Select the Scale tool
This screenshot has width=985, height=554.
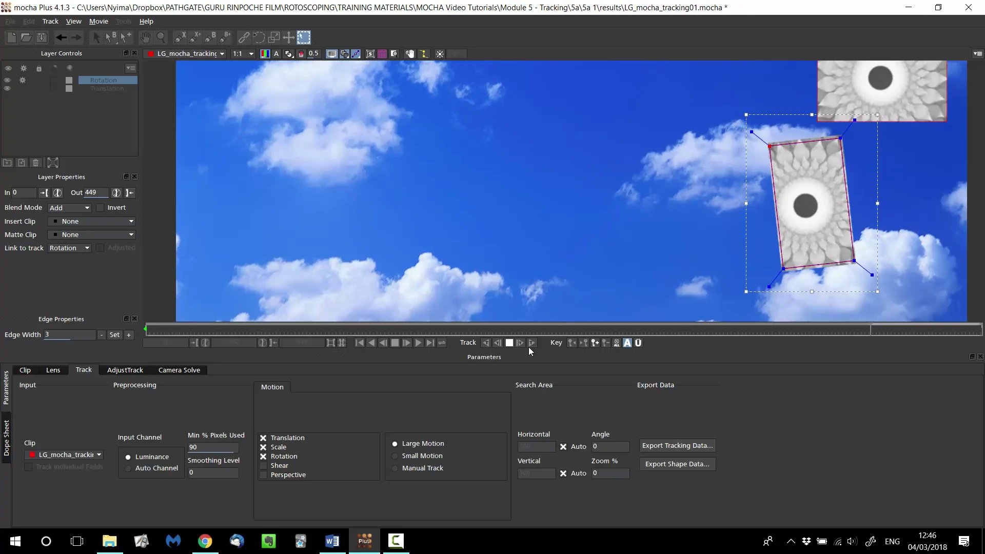tap(274, 37)
